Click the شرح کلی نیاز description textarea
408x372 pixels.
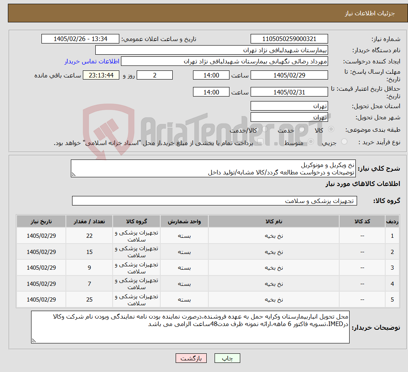coord(213,169)
